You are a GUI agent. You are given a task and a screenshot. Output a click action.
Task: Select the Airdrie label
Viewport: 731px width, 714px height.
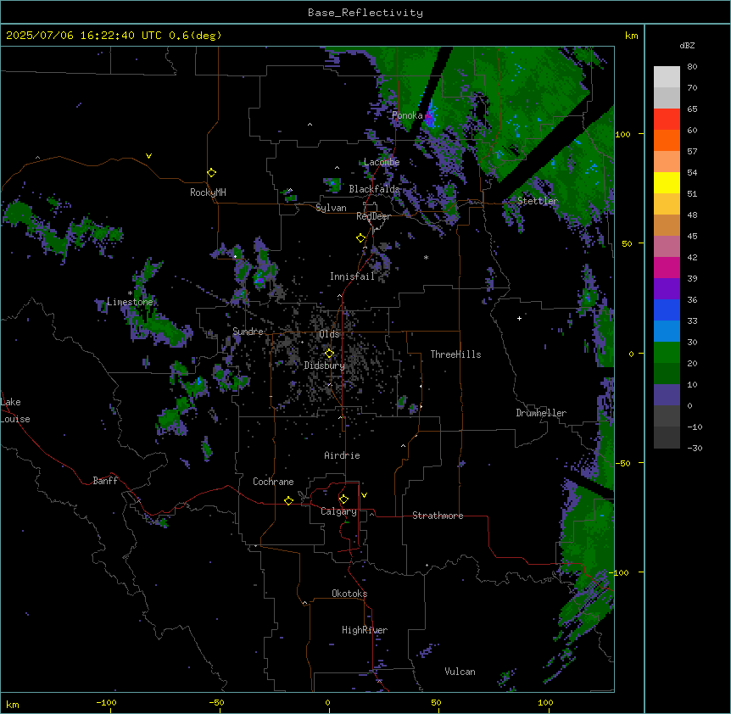[x=343, y=455]
